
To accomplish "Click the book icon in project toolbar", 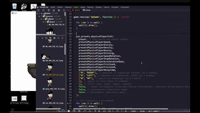I will pos(54,10).
